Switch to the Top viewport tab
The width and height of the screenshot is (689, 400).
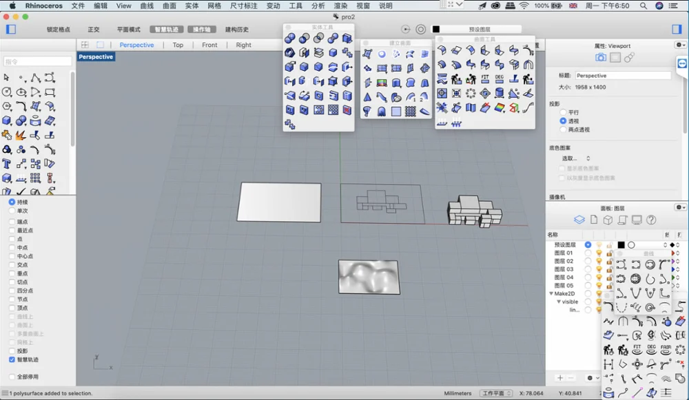[178, 45]
